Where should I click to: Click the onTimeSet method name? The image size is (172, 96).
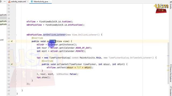[x=63, y=64]
